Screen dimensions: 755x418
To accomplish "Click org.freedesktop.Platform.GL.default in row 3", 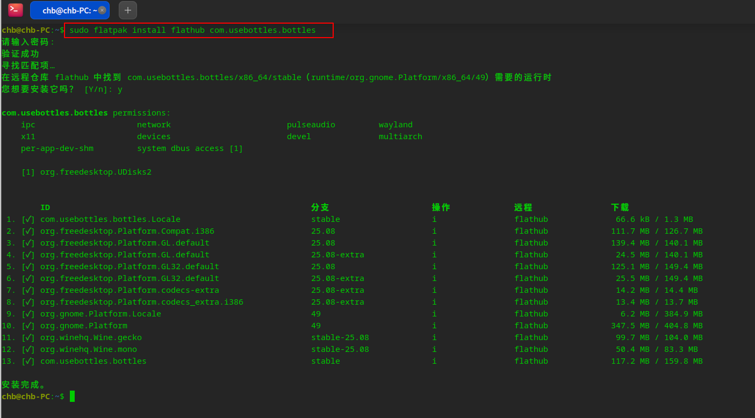I will [x=125, y=243].
